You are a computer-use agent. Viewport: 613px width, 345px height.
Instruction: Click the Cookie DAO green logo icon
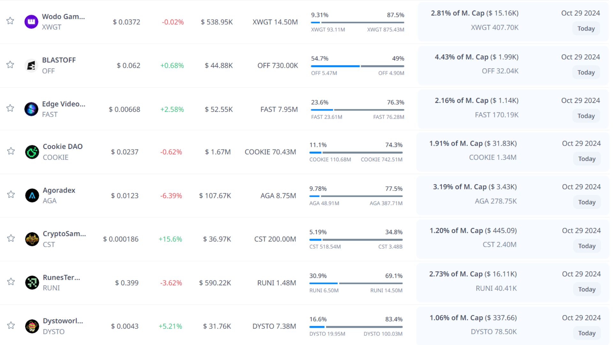click(x=32, y=152)
